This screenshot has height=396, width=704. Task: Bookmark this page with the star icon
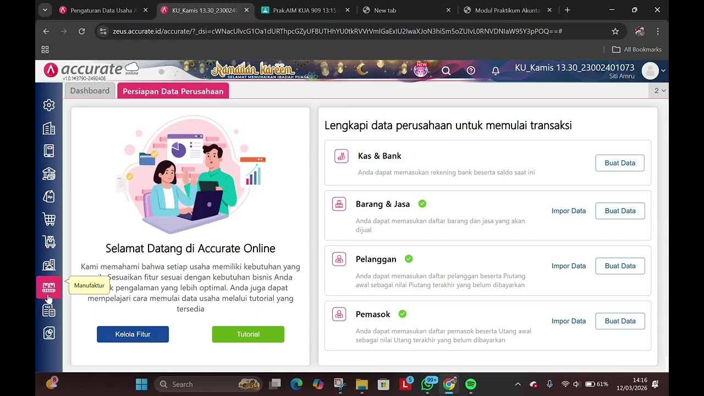(615, 31)
